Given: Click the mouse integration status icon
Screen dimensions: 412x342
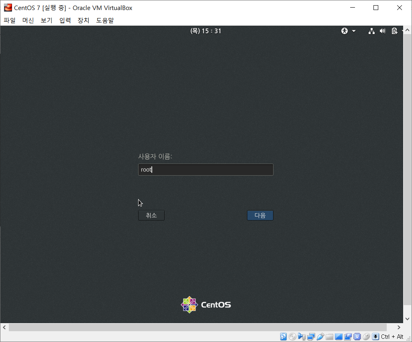Looking at the screenshot, I should pyautogui.click(x=366, y=336).
